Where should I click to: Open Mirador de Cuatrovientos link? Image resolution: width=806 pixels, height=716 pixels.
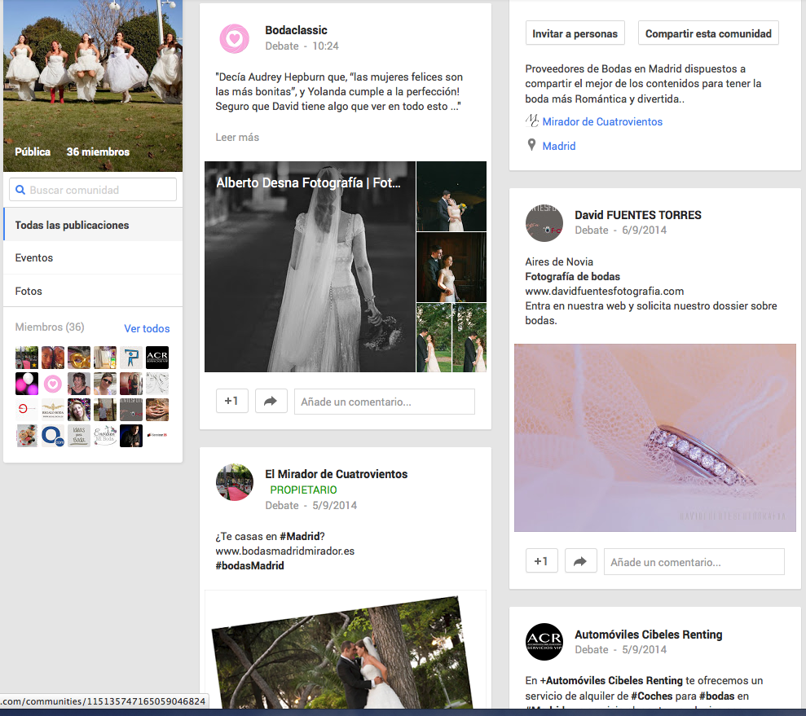[x=602, y=121]
